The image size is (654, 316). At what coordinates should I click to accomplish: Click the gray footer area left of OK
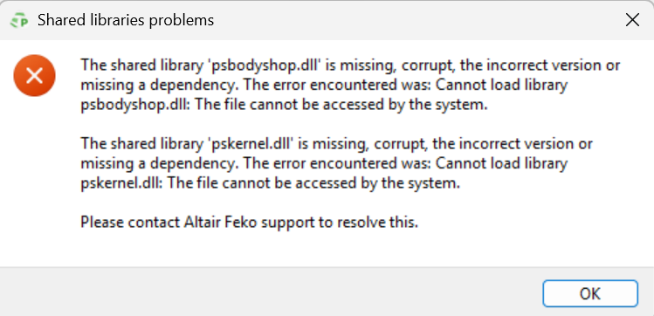click(x=271, y=293)
